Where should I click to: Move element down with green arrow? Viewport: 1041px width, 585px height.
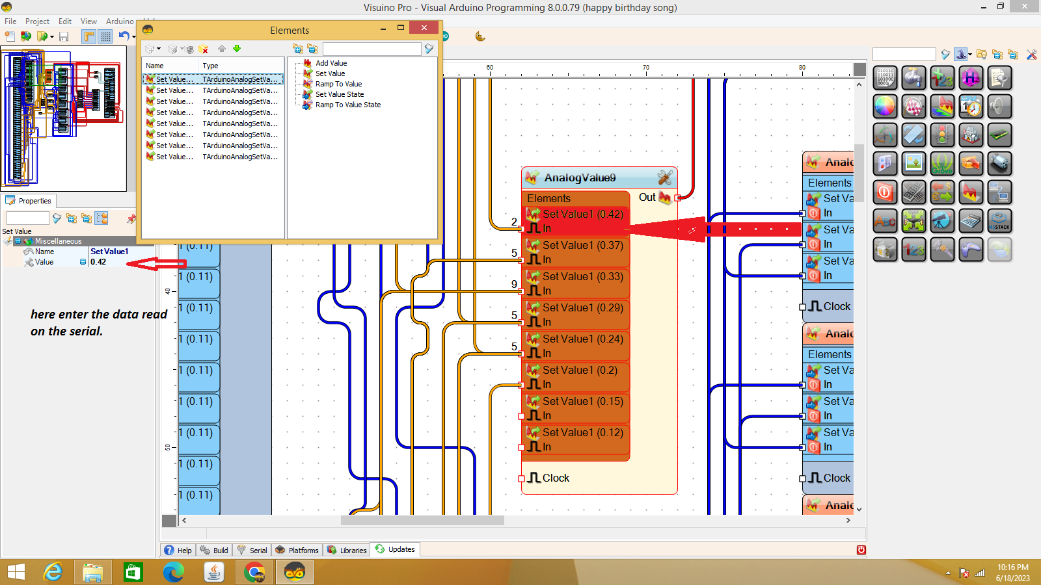coord(237,49)
